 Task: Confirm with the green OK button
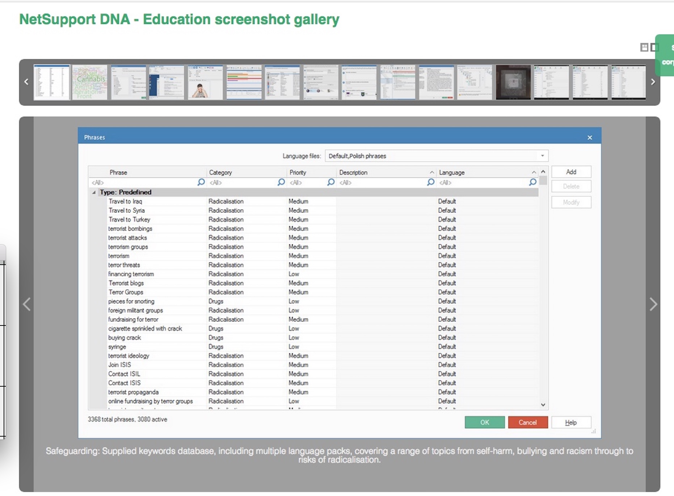pos(484,422)
